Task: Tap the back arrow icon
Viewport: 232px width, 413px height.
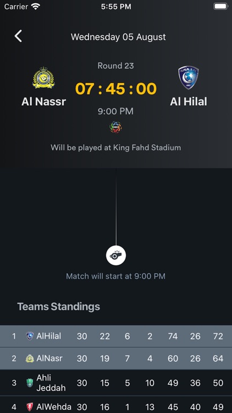Action: (x=18, y=36)
